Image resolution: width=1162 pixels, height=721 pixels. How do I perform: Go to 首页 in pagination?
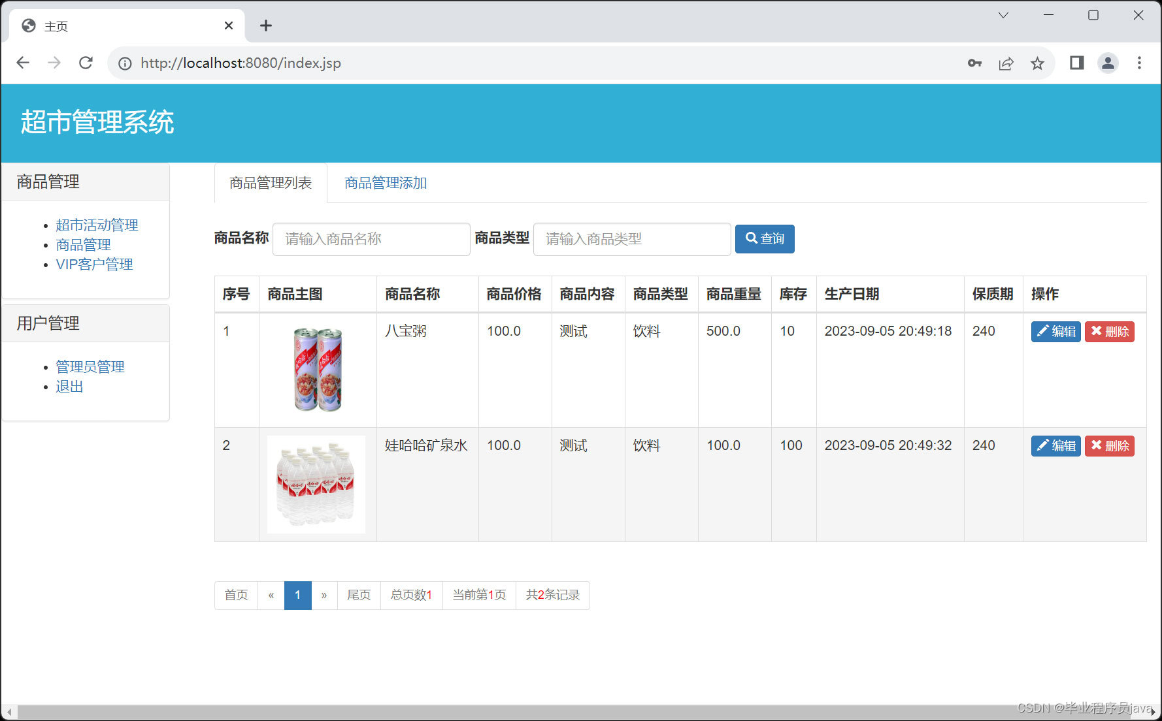tap(236, 596)
